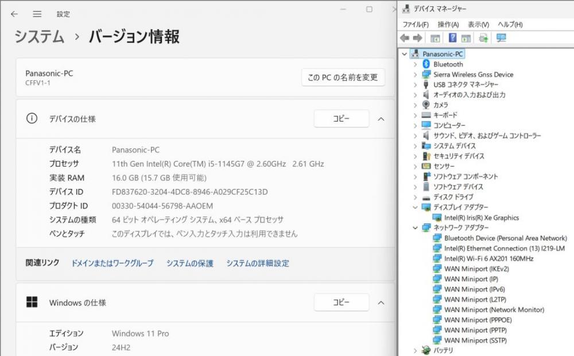Expand the センサー tree node
574x356 pixels.
[415, 167]
